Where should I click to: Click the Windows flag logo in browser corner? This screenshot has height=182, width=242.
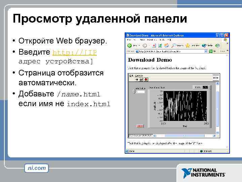pyautogui.click(x=225, y=40)
